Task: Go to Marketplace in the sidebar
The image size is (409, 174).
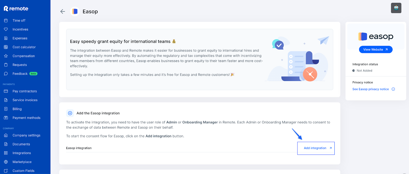Action: click(x=22, y=162)
